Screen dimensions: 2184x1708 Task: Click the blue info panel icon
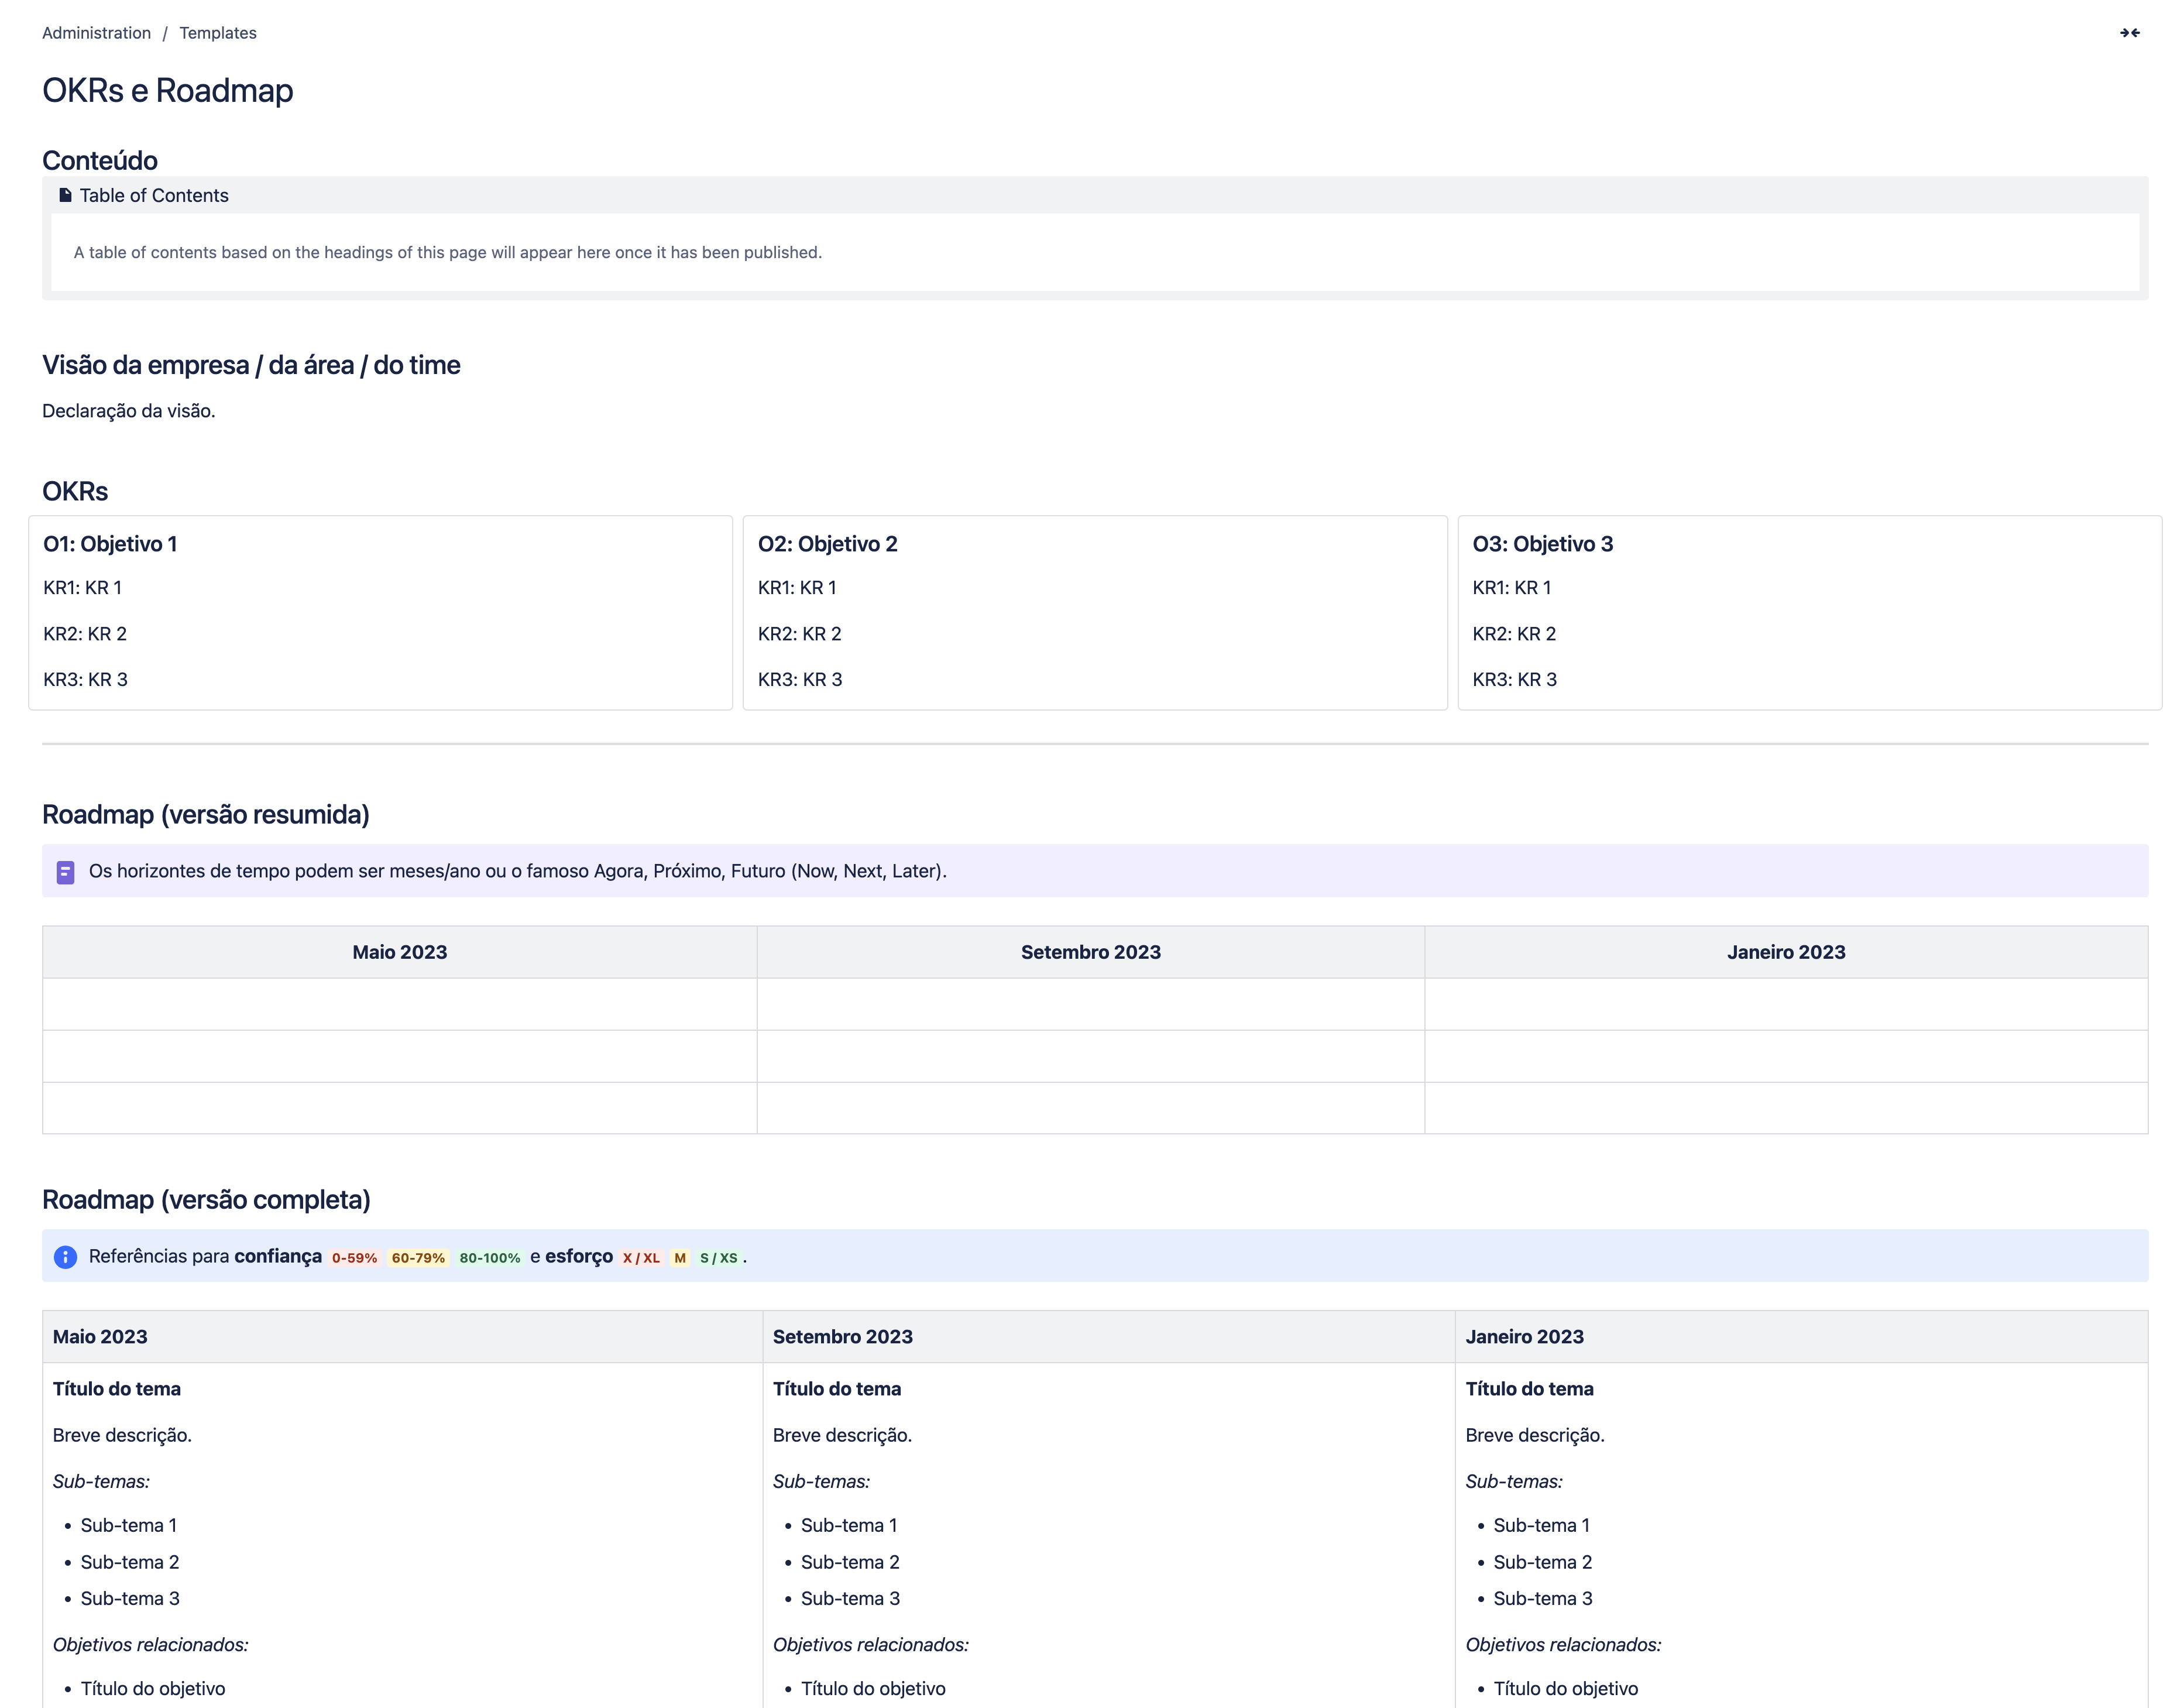(65, 1257)
